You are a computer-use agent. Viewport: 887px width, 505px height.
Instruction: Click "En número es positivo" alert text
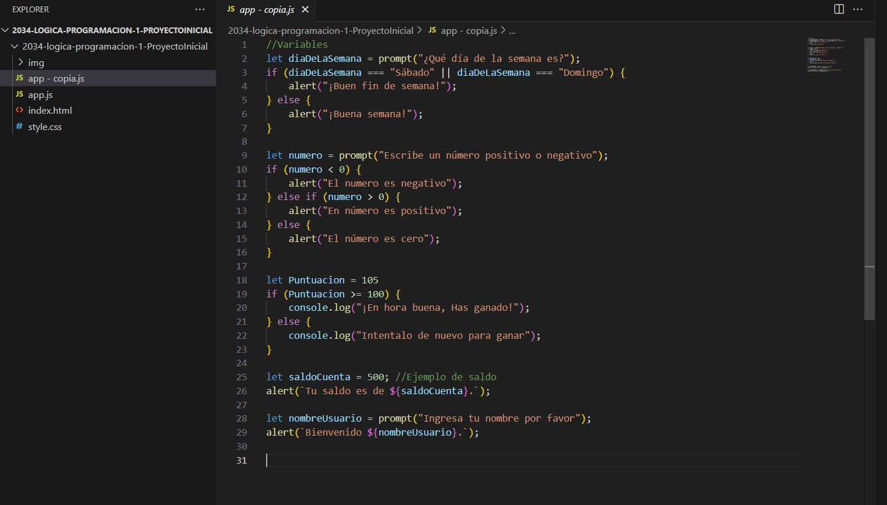387,211
